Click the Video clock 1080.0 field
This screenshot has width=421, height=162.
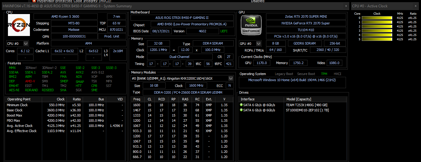(334, 63)
